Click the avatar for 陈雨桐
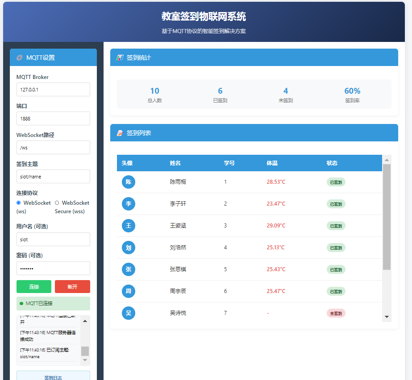412x380 pixels. (129, 182)
